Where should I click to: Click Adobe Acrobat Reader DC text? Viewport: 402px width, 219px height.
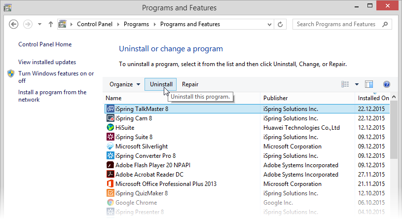149,175
